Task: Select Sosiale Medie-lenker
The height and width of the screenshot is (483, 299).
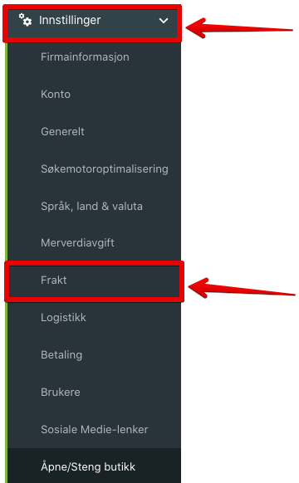Action: click(95, 429)
